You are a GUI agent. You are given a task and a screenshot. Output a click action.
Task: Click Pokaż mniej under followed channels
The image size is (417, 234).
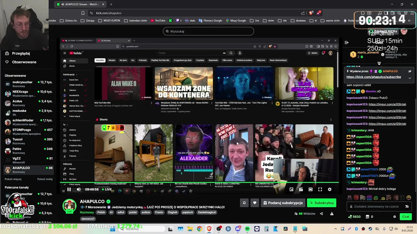[x=45, y=179]
